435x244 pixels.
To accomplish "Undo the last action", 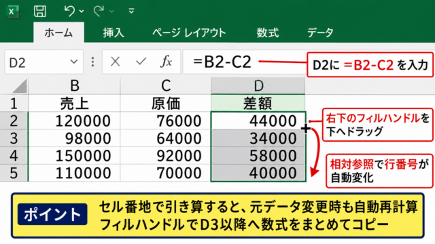I will pos(69,12).
